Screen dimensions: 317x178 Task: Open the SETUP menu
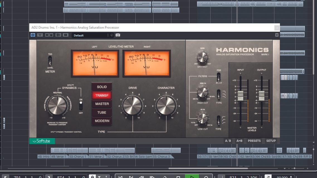(x=271, y=141)
